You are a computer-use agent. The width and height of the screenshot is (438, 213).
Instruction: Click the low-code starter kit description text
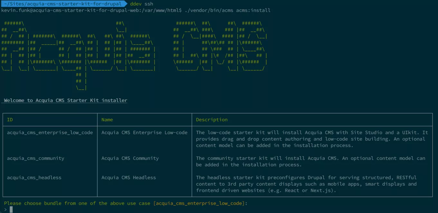(312, 139)
